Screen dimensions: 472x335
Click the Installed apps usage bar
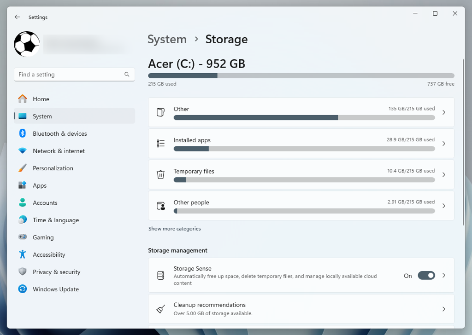click(304, 149)
